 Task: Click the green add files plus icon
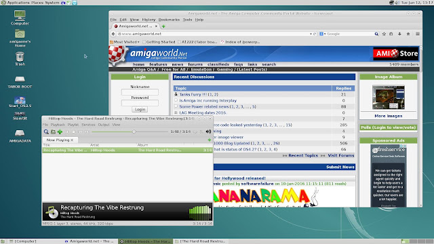[60, 131]
